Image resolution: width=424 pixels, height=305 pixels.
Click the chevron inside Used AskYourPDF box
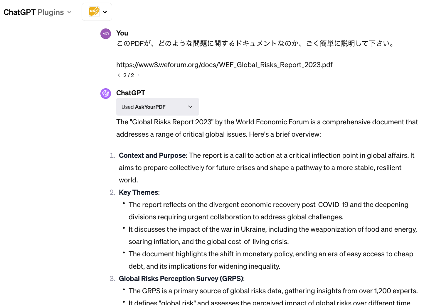190,107
